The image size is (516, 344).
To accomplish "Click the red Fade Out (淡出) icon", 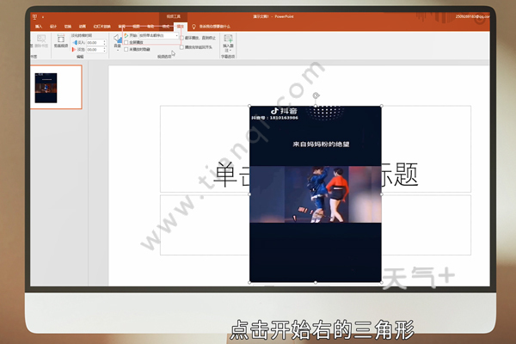I will (x=74, y=49).
